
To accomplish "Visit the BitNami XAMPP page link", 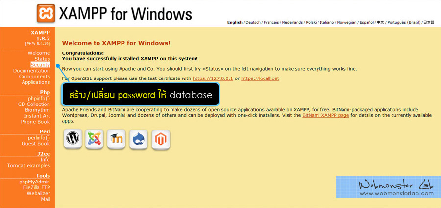I will click(x=326, y=115).
